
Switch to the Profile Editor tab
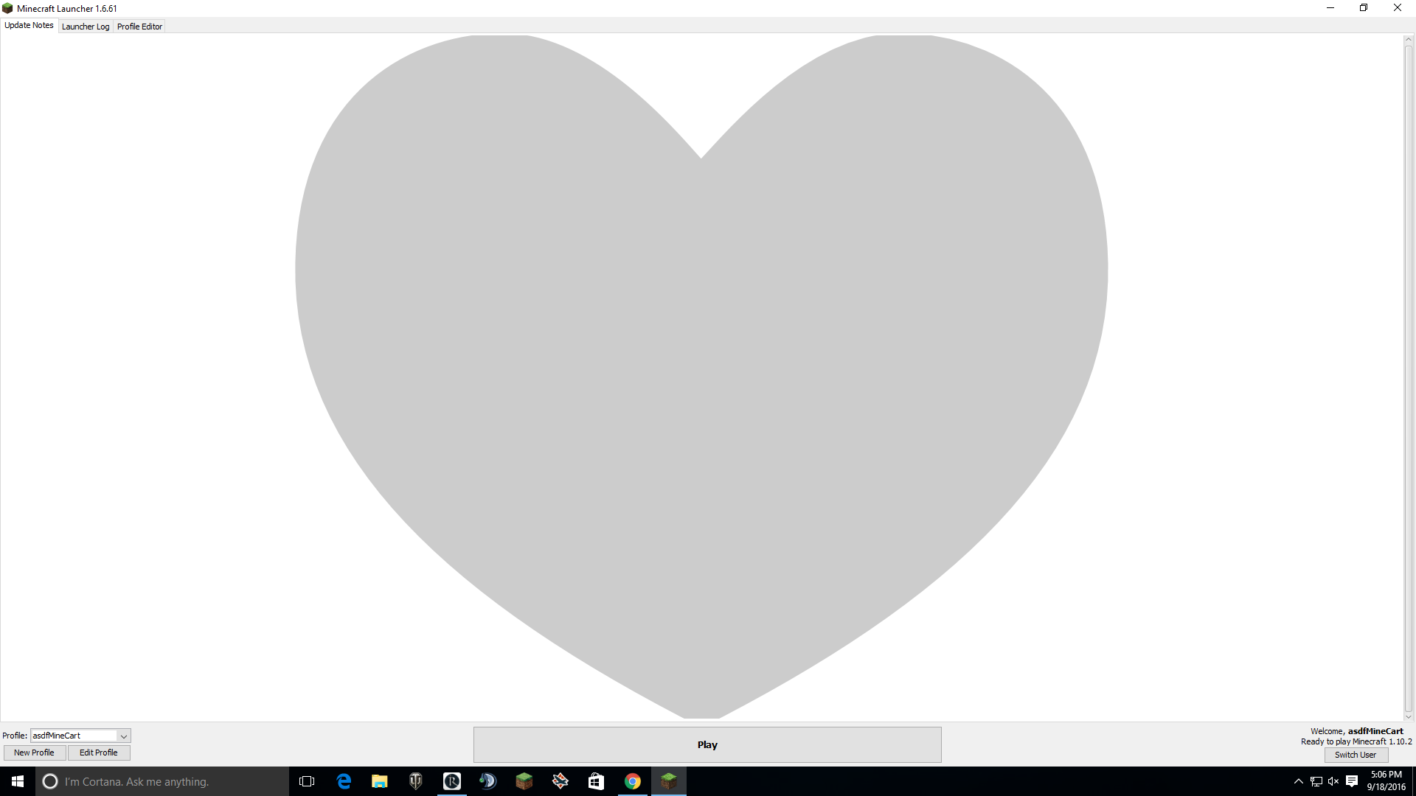139,27
